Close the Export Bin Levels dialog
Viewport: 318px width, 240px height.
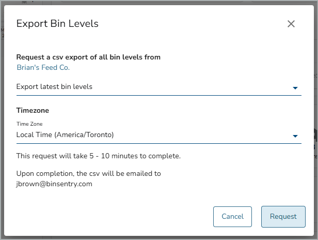[291, 24]
